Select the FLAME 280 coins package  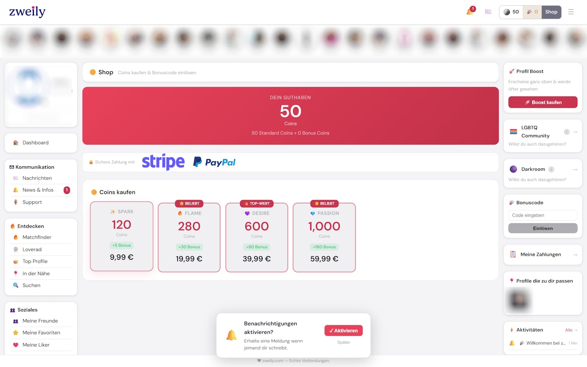189,237
